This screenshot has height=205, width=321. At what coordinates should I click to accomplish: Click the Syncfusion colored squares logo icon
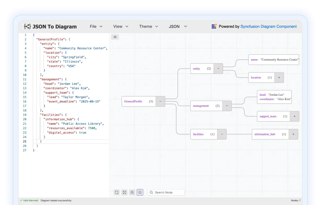pos(214,26)
